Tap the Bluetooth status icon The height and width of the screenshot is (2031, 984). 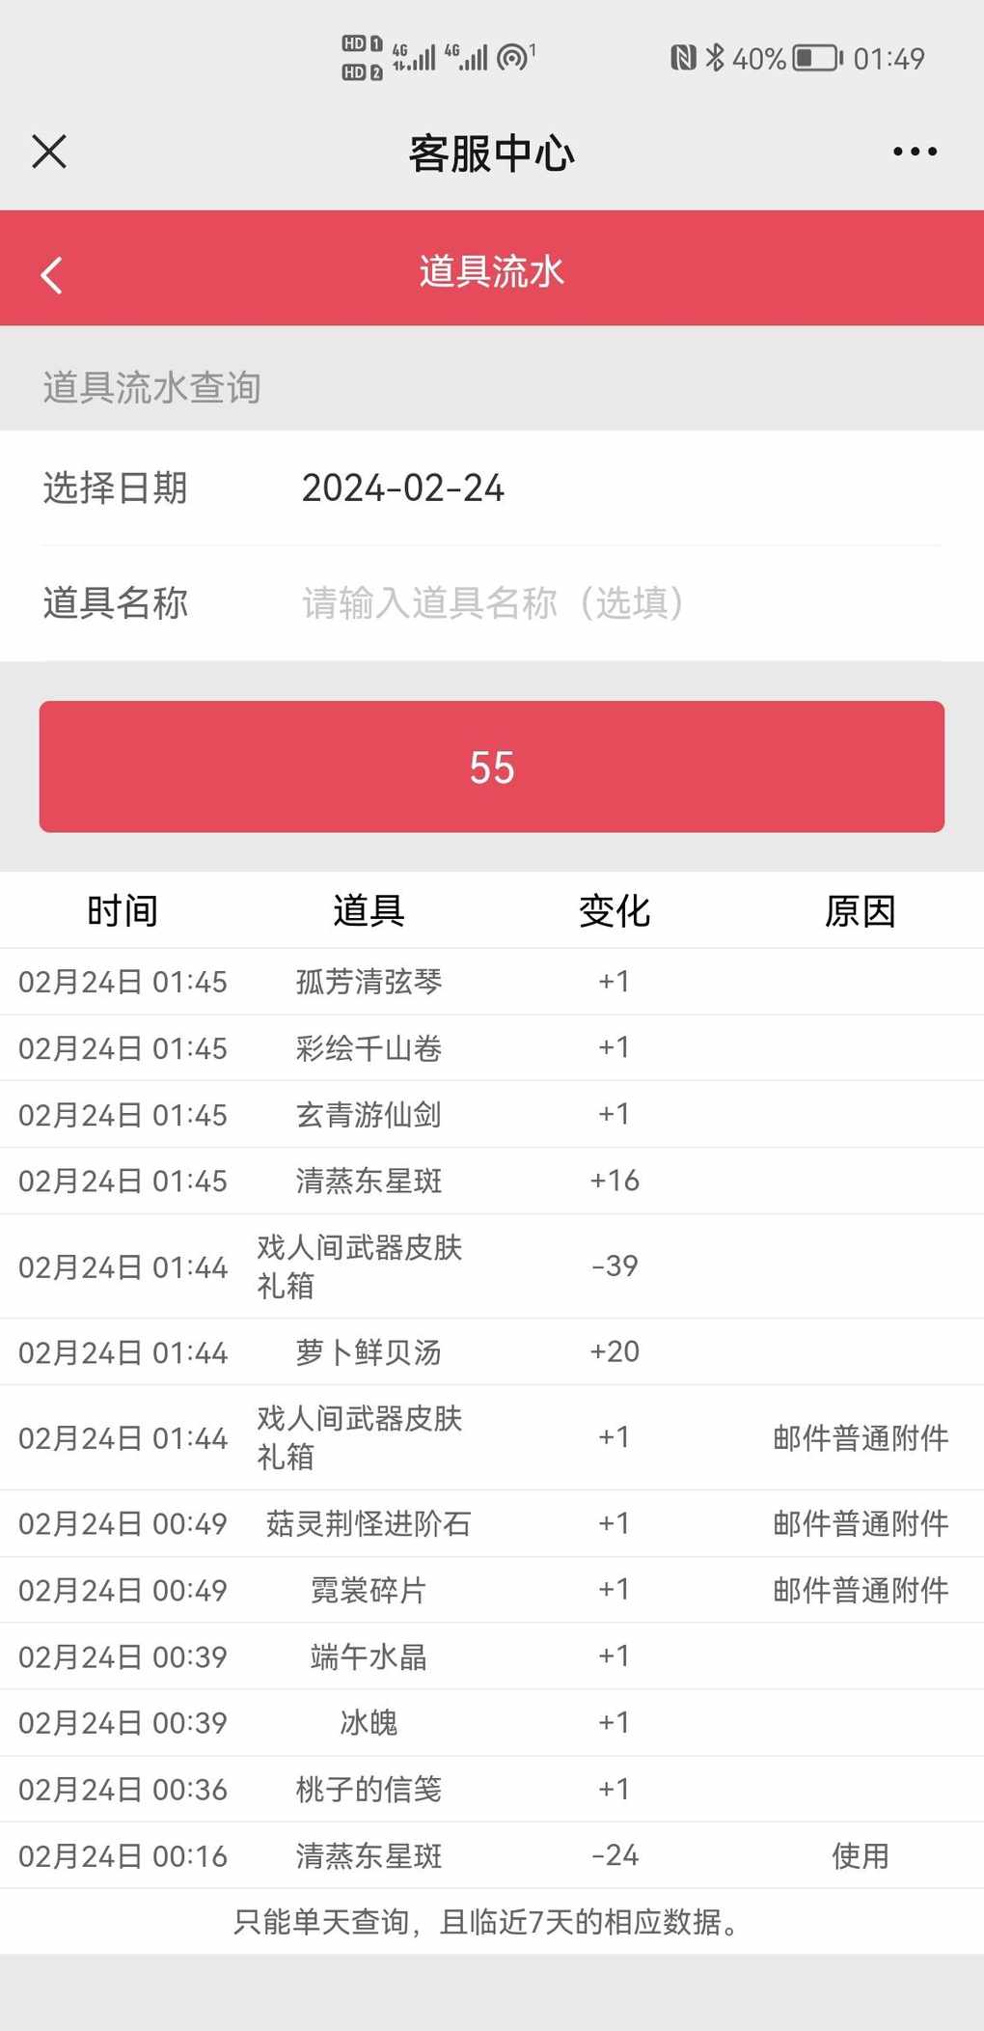[x=714, y=58]
